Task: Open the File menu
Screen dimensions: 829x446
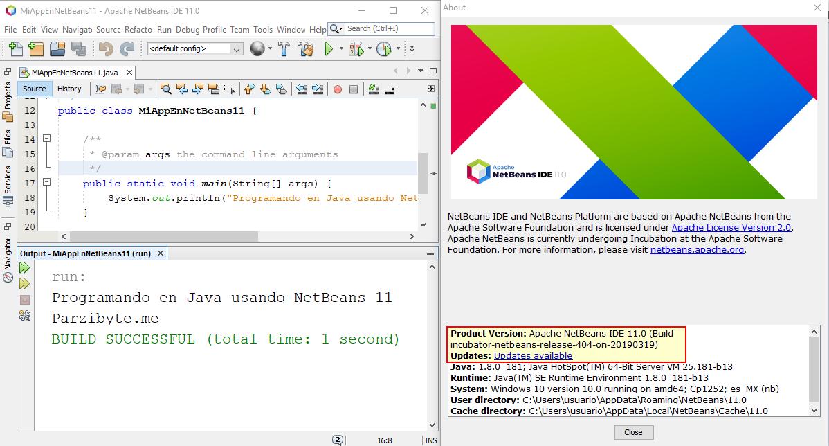Action: coord(10,30)
